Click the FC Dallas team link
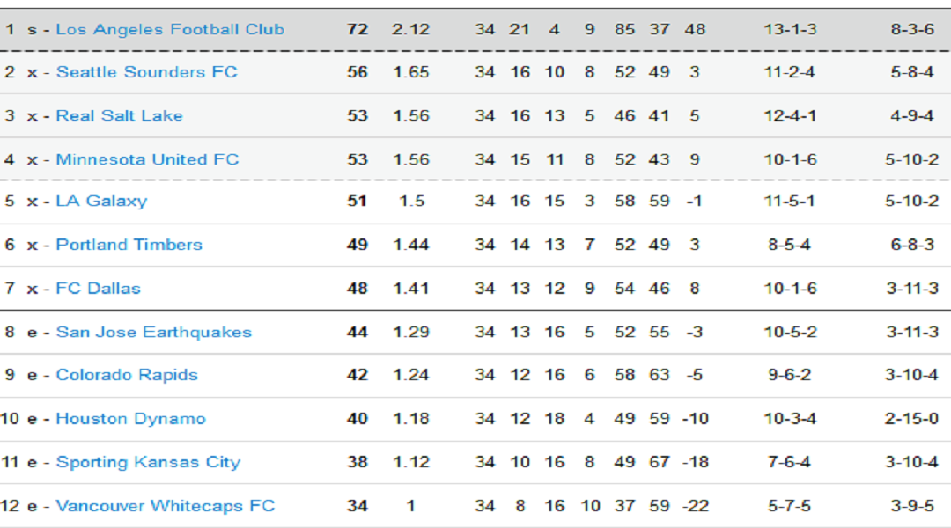The image size is (951, 528). tap(98, 289)
